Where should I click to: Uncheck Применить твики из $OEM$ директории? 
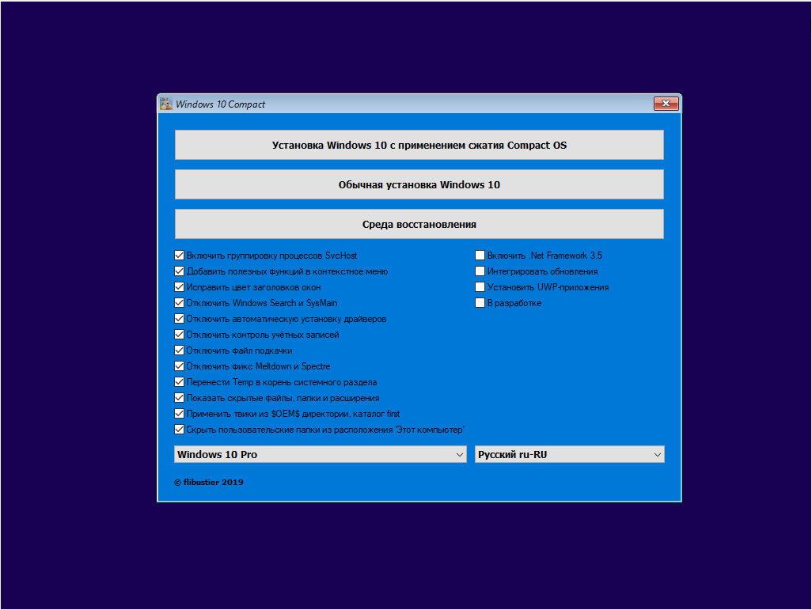coord(179,414)
